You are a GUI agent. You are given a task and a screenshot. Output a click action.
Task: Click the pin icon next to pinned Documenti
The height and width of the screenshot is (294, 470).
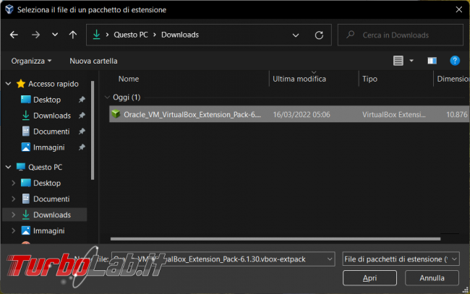pyautogui.click(x=82, y=131)
